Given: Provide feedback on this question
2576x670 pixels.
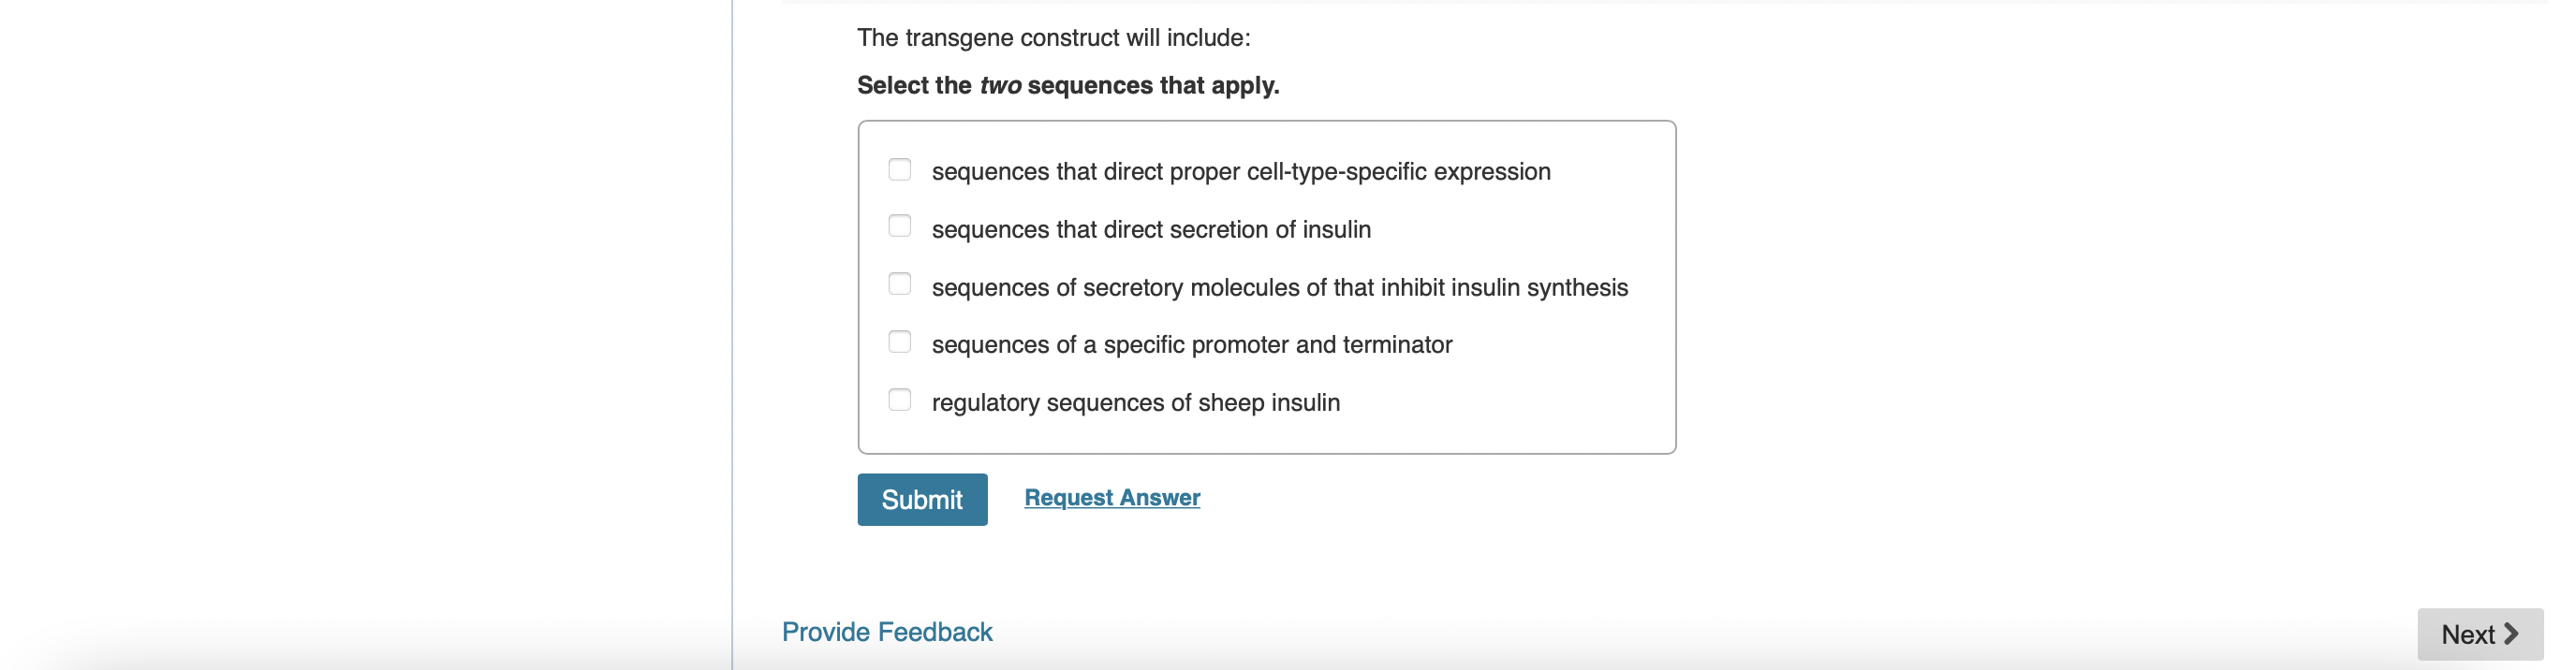Looking at the screenshot, I should pyautogui.click(x=886, y=631).
